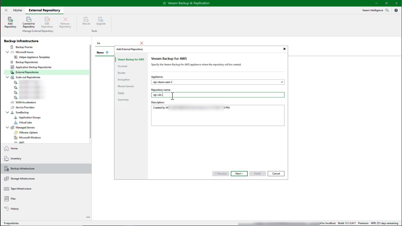Image resolution: width=402 pixels, height=226 pixels.
Task: Click 'NFR: 251 days remaining' status text
Action: click(384, 223)
